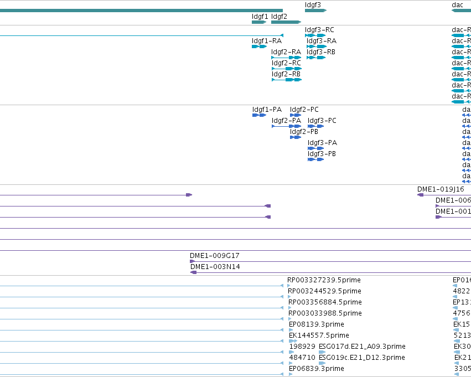Click the Idgf3 gene label
The height and width of the screenshot is (377, 471).
(x=313, y=5)
